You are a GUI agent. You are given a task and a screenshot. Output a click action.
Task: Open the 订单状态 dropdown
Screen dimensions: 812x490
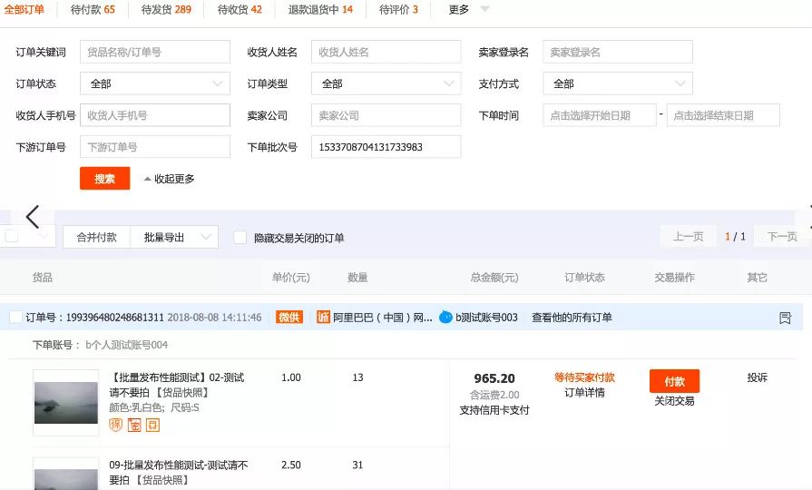(155, 83)
